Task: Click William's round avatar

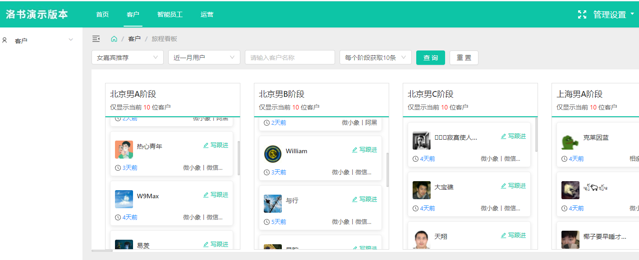Action: click(x=273, y=154)
